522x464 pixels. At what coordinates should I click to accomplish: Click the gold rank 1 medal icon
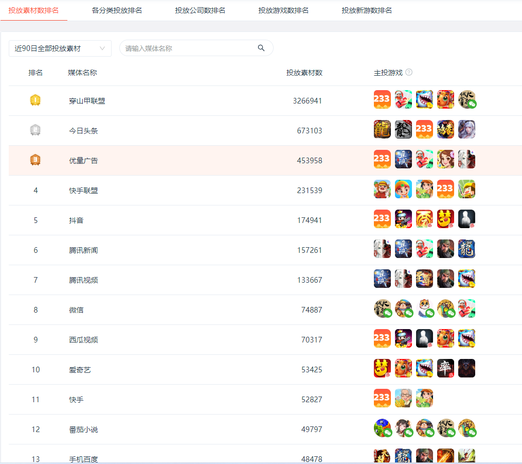[35, 100]
